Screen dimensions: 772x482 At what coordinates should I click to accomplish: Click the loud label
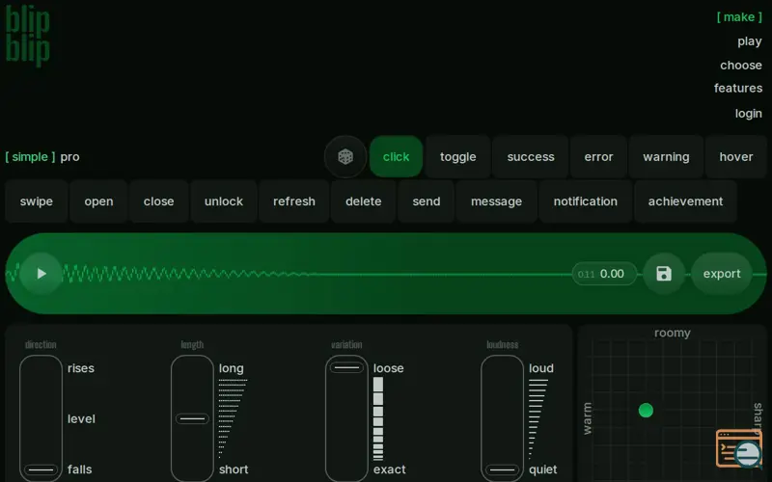[541, 368]
